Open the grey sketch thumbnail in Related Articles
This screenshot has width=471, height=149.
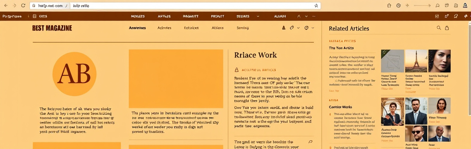[392, 61]
